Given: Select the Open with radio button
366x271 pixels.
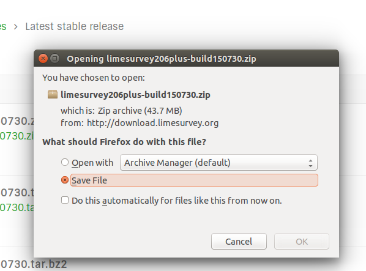Looking at the screenshot, I should (65, 162).
